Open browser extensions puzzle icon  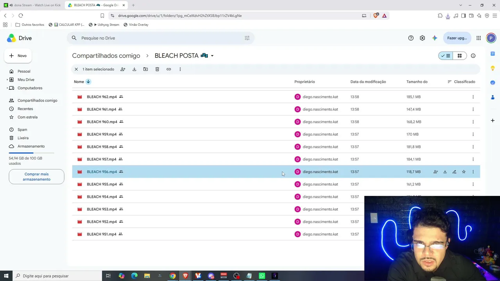pos(440,16)
